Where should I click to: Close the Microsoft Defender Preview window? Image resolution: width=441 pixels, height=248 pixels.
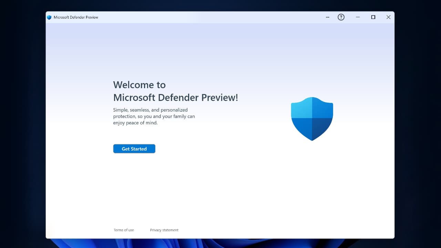click(x=388, y=17)
